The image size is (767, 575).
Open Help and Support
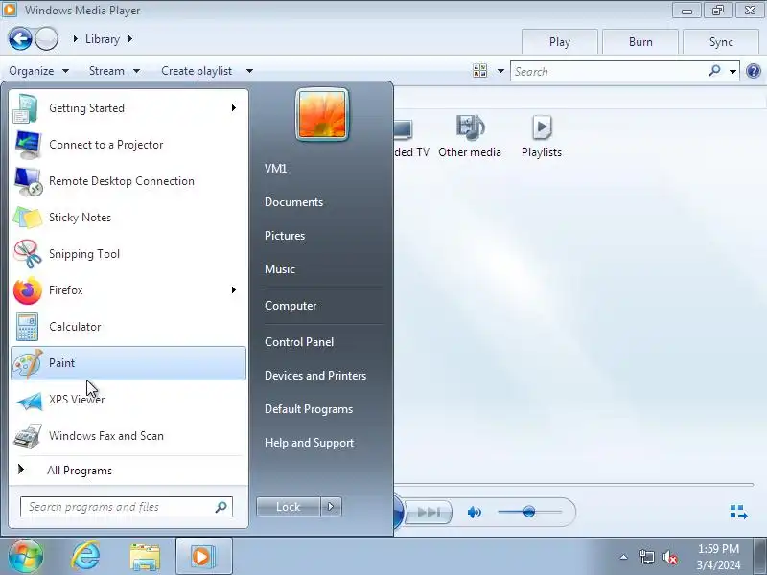(309, 443)
